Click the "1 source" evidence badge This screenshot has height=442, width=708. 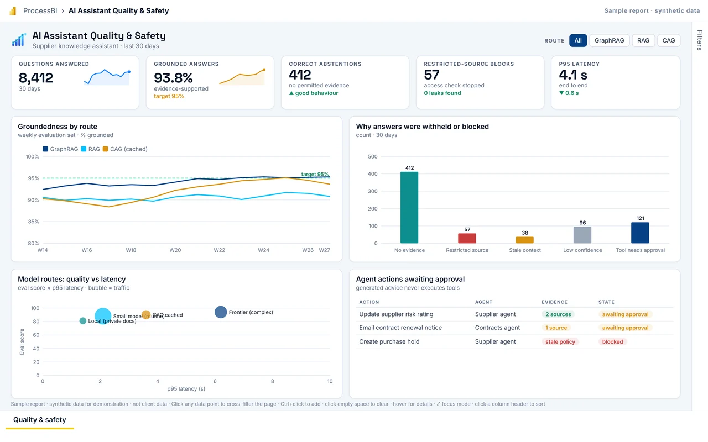pos(556,328)
